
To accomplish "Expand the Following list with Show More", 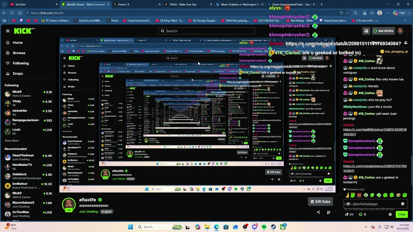I will point(12,140).
